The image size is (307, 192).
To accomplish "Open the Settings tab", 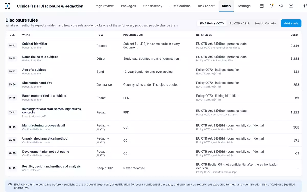I will pyautogui.click(x=244, y=6).
